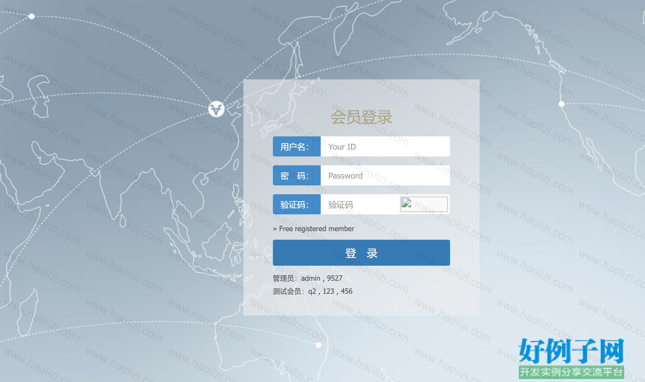Viewport: 645px width, 382px height.
Task: Click the round V logo marker on the map
Action: click(216, 109)
